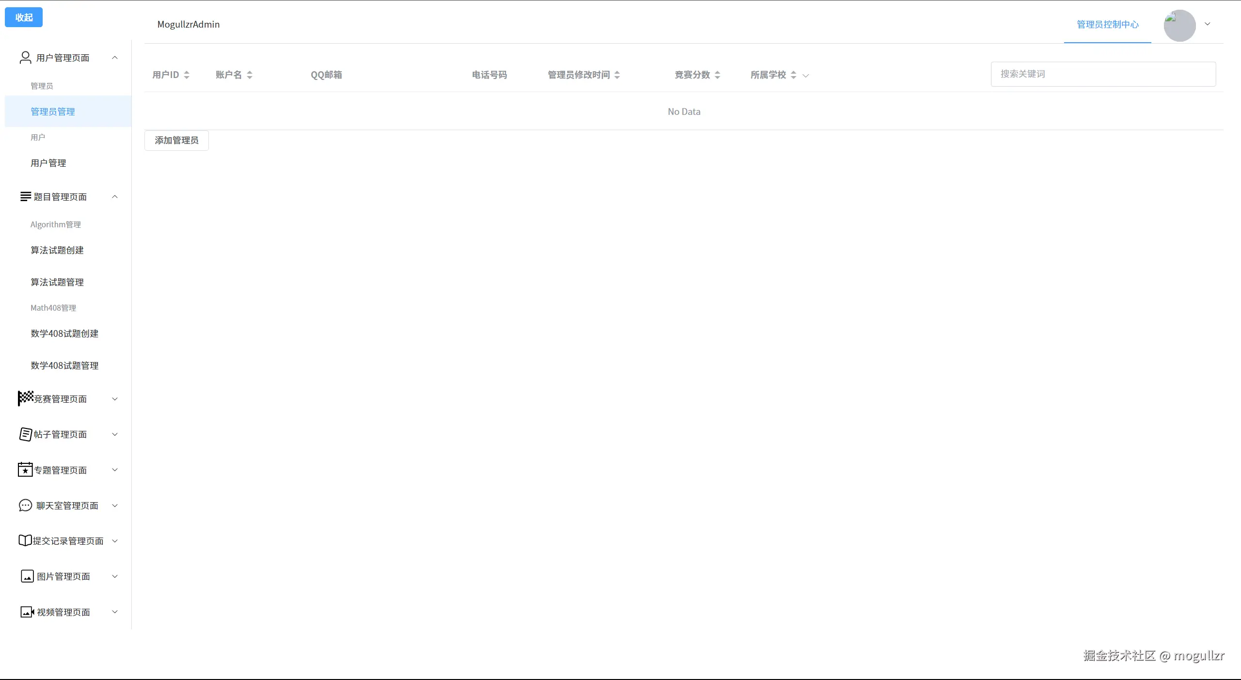Toggle sort arrows on 竞赛分数 column
The image size is (1241, 680).
717,75
